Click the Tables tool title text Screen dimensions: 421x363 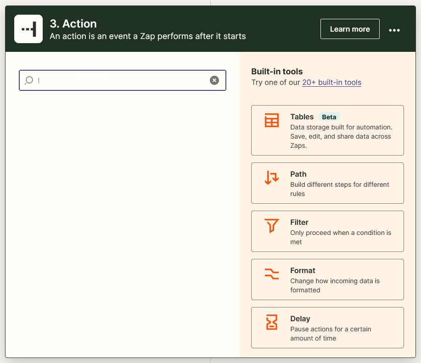[302, 117]
